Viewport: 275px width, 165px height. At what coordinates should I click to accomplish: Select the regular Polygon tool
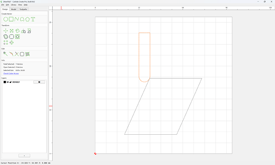click(x=27, y=19)
